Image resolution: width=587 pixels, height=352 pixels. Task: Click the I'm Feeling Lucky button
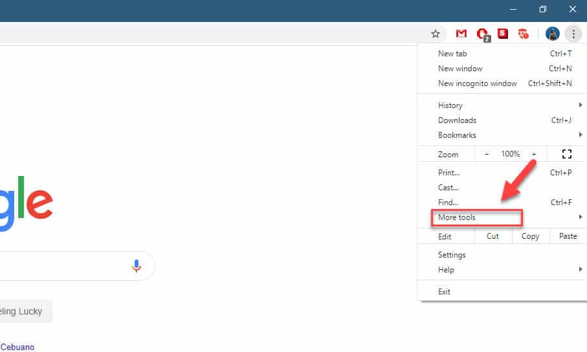tap(25, 311)
